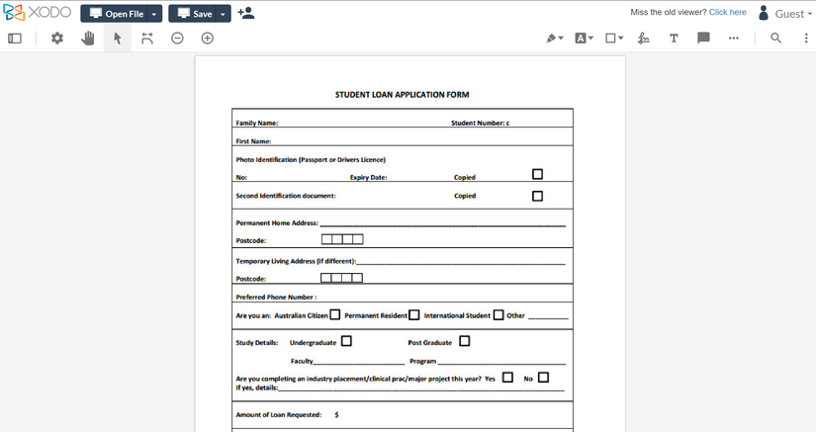Screen dimensions: 816x432
Task: Click the Other citizenship blank line
Action: click(x=548, y=316)
